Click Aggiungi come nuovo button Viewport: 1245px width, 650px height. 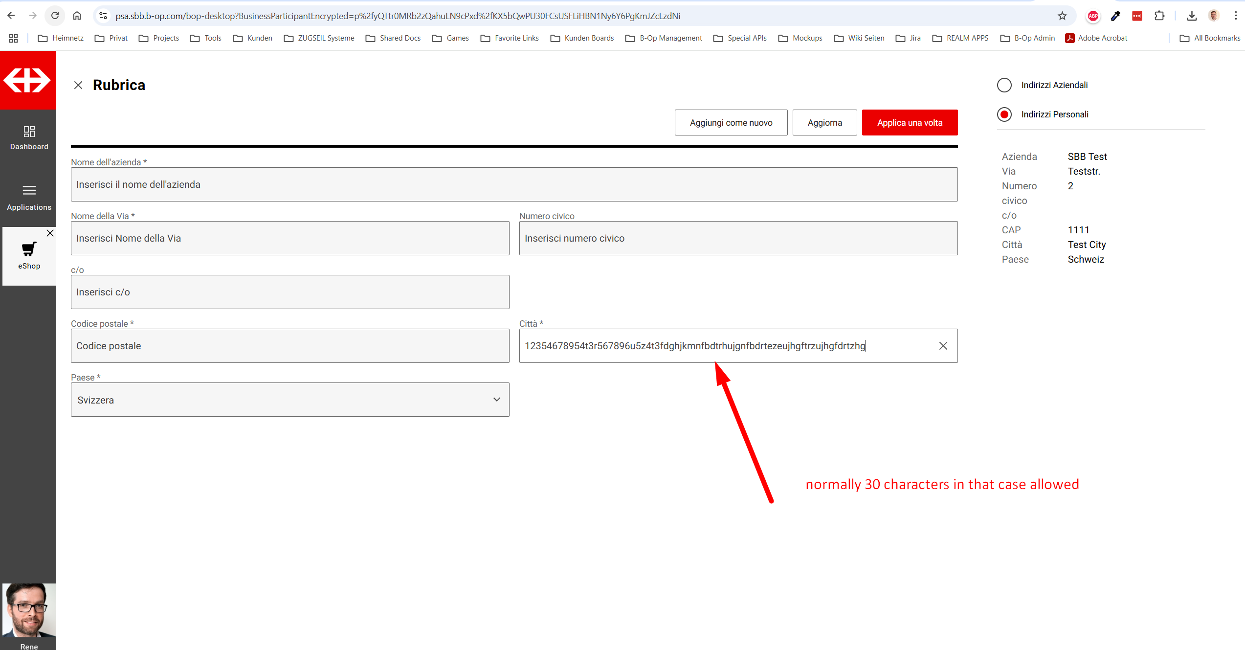[x=731, y=123]
